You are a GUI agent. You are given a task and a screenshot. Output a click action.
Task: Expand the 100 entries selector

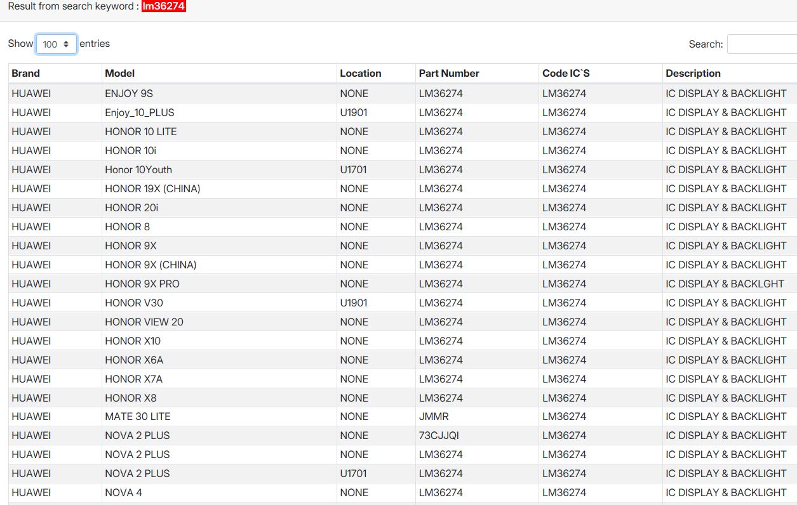point(57,44)
